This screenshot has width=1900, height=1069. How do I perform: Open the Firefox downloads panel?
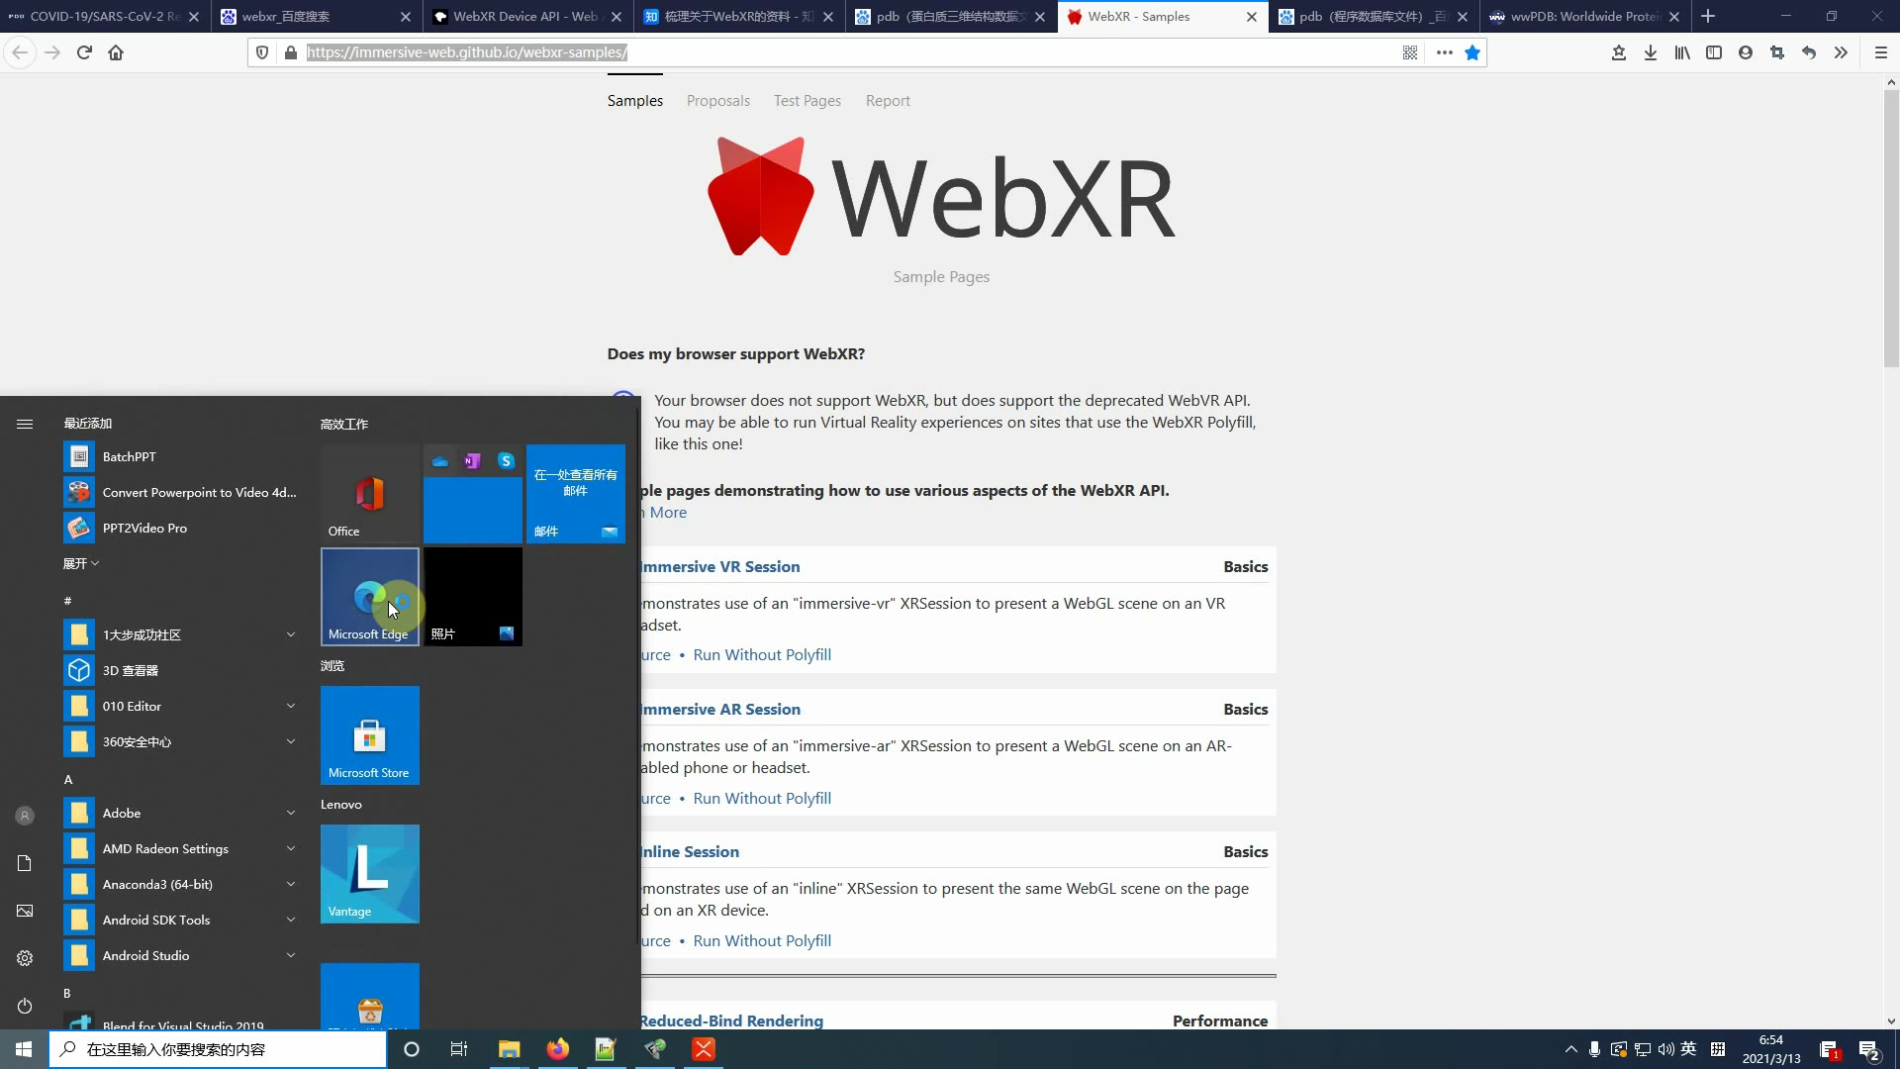point(1651,52)
